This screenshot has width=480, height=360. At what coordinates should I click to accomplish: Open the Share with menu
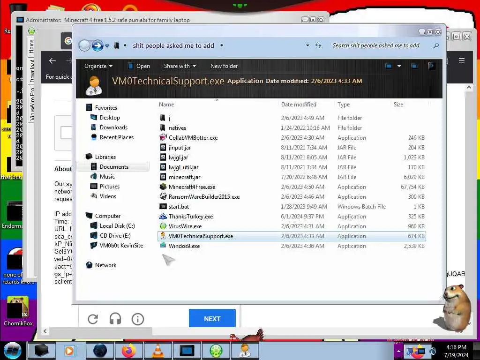tap(180, 66)
